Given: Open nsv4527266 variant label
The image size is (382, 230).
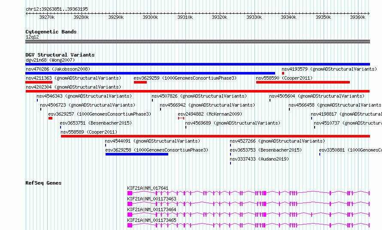Looking at the screenshot, I should pos(277,141).
